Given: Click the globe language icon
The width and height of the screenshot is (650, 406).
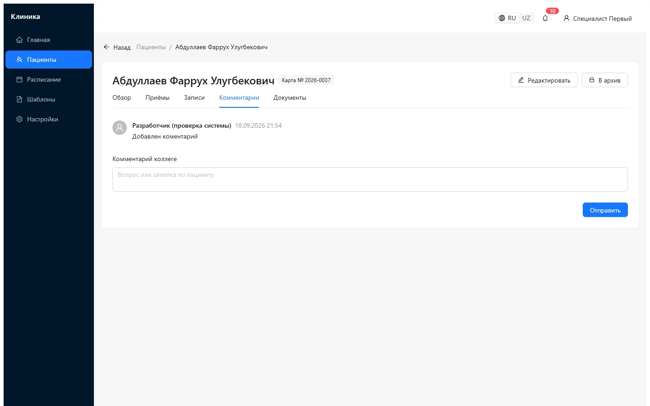Looking at the screenshot, I should [x=502, y=18].
